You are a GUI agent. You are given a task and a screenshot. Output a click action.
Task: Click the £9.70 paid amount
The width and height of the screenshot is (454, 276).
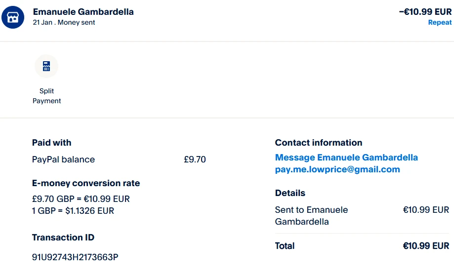click(x=195, y=159)
